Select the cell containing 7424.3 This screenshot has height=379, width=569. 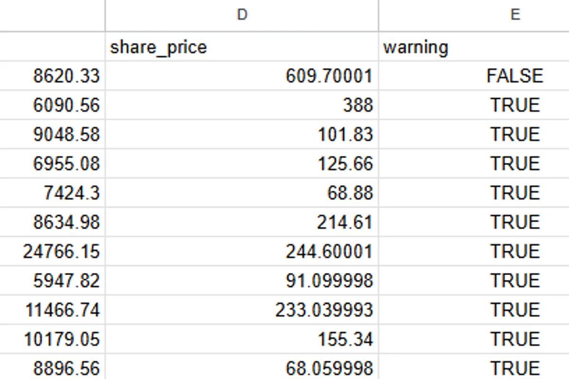click(52, 193)
